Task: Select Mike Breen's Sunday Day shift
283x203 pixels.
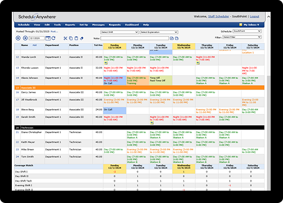Action: click(x=115, y=150)
